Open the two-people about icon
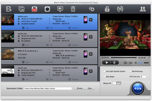Viewport: 152px width, 101px height. [x=143, y=9]
